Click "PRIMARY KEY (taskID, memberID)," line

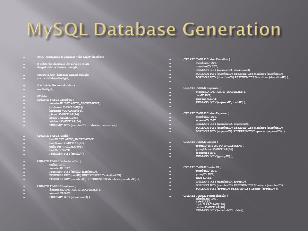tap(73, 172)
